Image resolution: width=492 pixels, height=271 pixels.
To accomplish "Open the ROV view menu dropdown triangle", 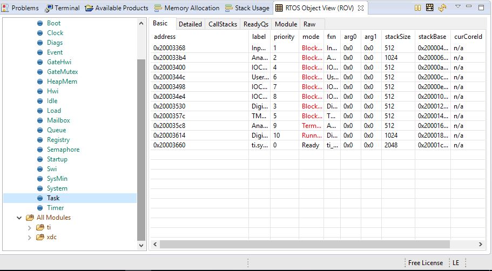I will pos(458,6).
